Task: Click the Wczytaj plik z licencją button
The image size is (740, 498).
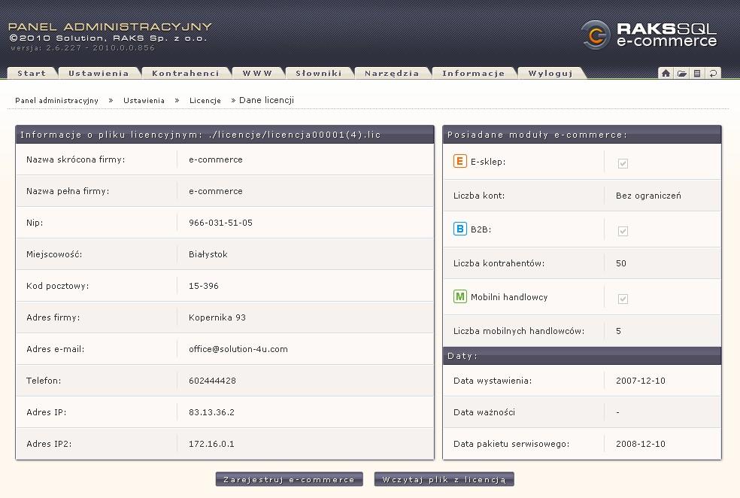Action: [x=444, y=479]
